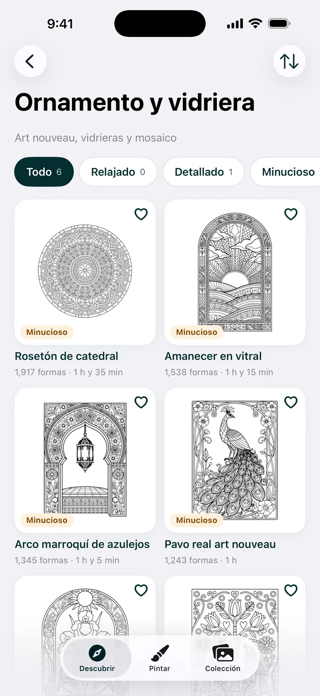Open the Amanecer en vitral stained-glass image
Viewport: 320px width, 696px height.
point(235,272)
